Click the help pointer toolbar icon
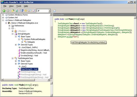The width and height of the screenshot is (137, 97). [22, 11]
